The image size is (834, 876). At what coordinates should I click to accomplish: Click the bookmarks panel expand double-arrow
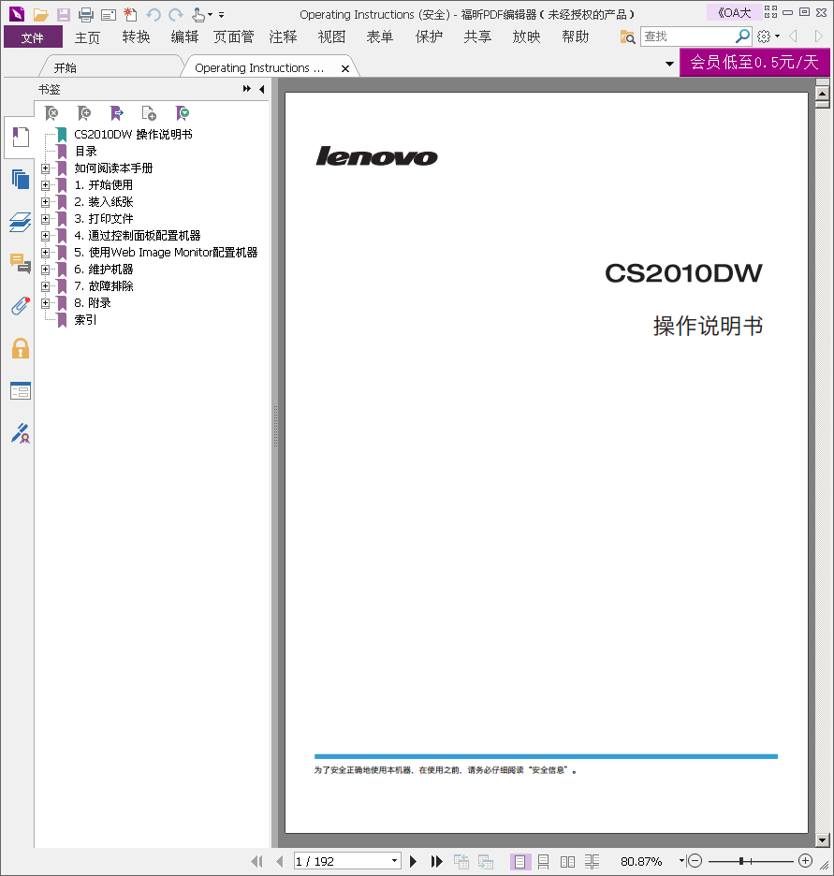247,89
